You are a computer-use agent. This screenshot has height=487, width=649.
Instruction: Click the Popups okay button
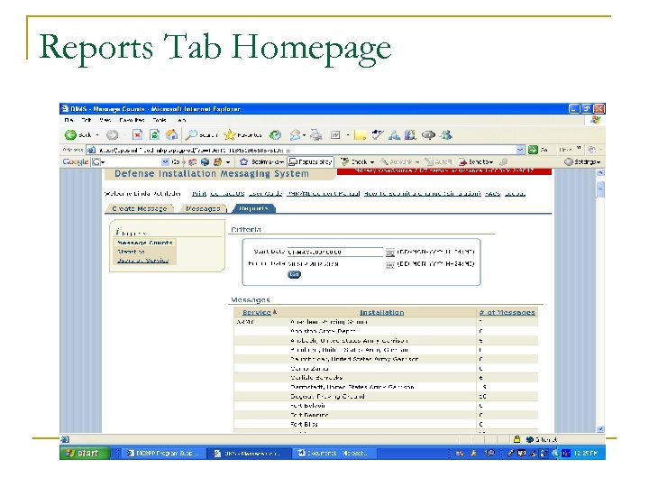tap(310, 162)
